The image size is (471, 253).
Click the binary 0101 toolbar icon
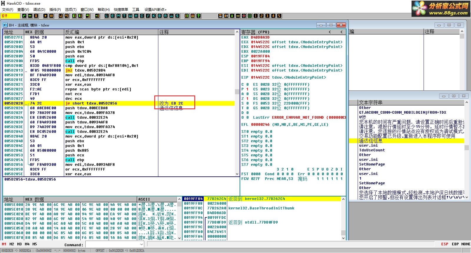tap(250, 16)
